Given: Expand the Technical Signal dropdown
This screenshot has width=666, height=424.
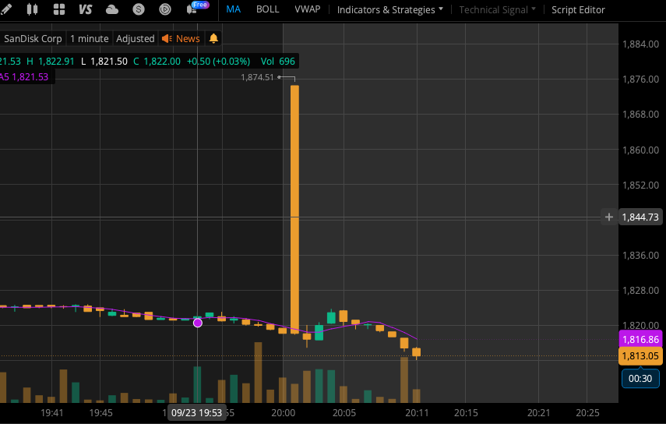Looking at the screenshot, I should point(498,10).
